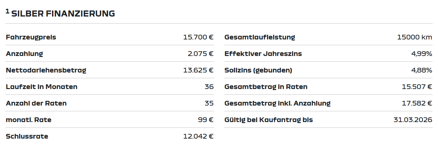Select the 2.075 € down payment value
This screenshot has height=144, width=438.
pyautogui.click(x=201, y=54)
